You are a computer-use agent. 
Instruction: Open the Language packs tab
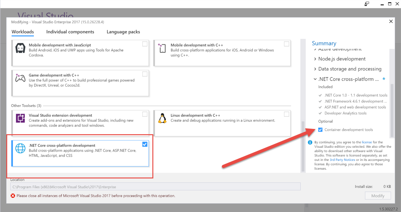(x=123, y=32)
